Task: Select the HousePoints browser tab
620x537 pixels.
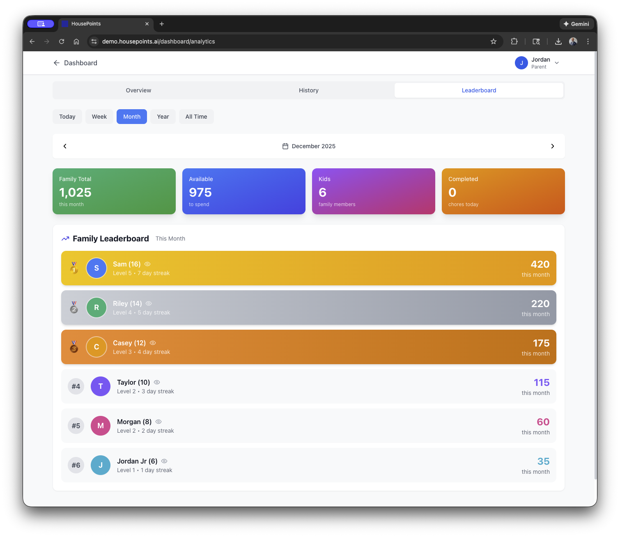Action: tap(106, 24)
